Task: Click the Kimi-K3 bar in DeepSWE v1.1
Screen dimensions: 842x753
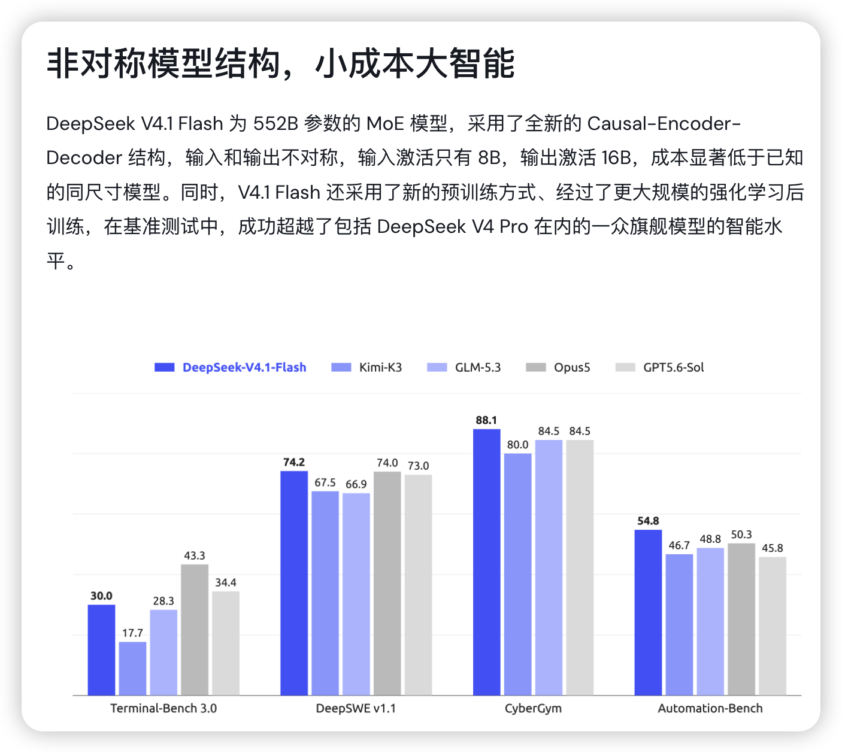Action: click(325, 593)
